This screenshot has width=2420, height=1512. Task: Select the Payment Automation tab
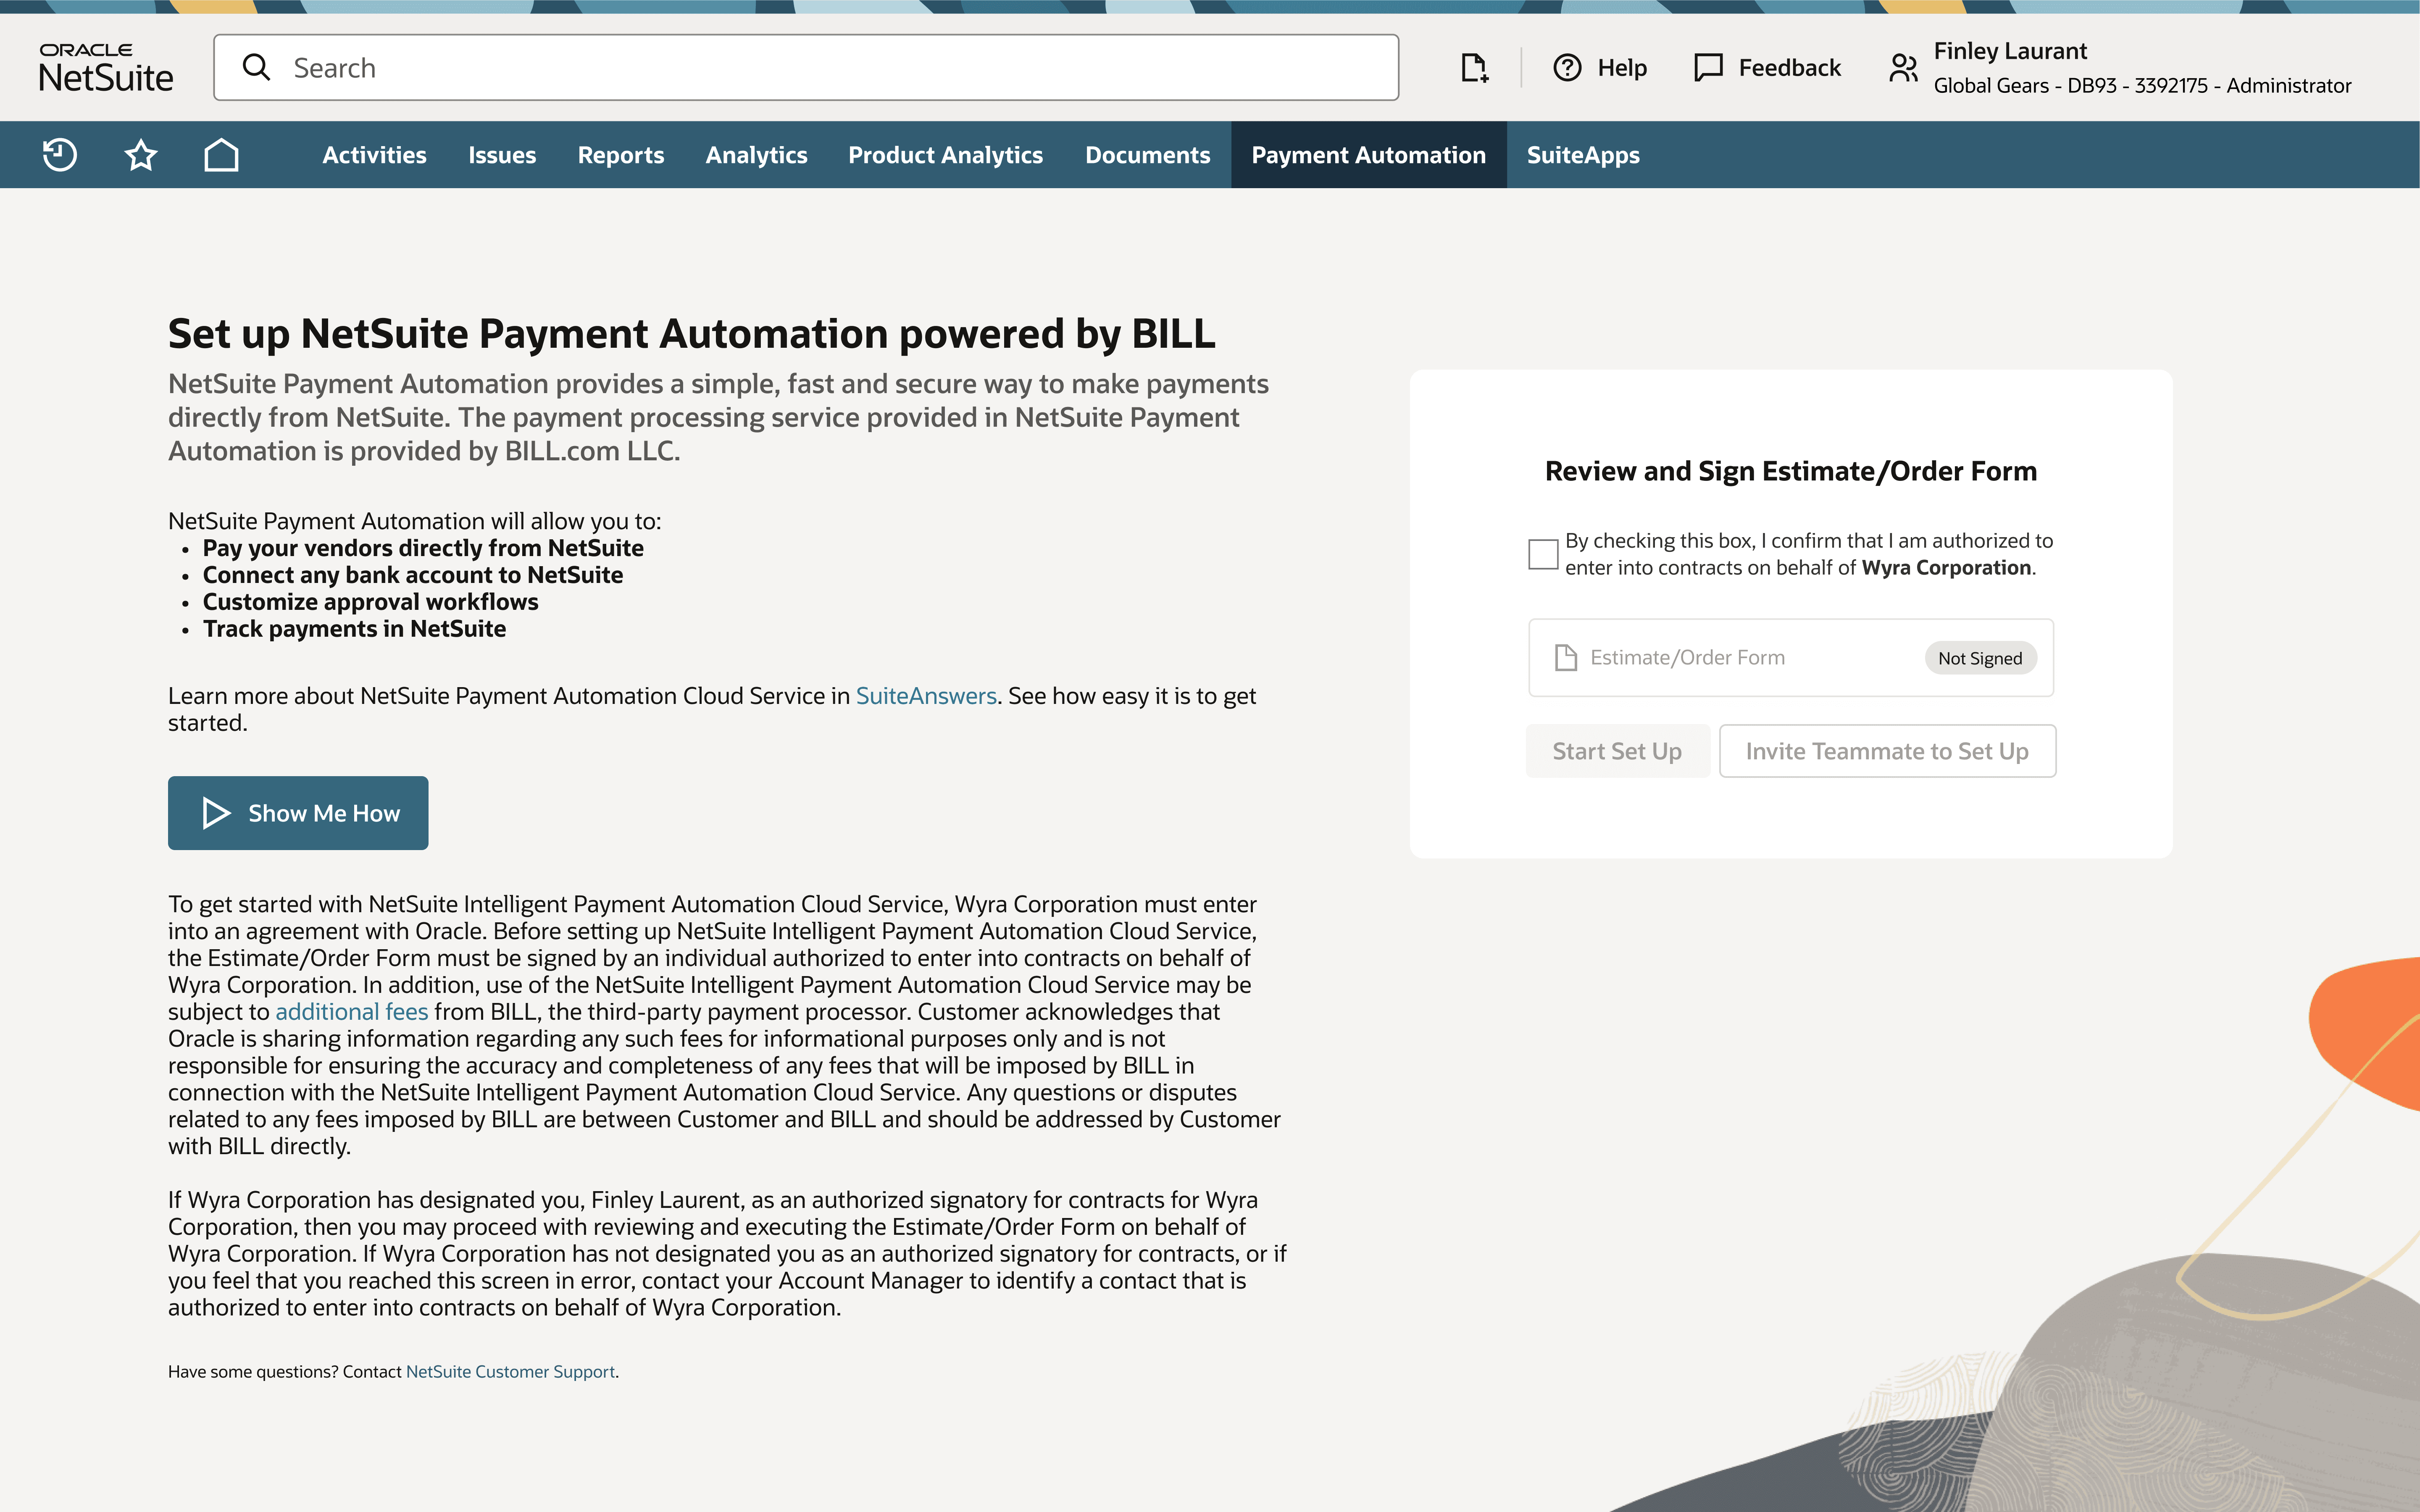click(1368, 155)
